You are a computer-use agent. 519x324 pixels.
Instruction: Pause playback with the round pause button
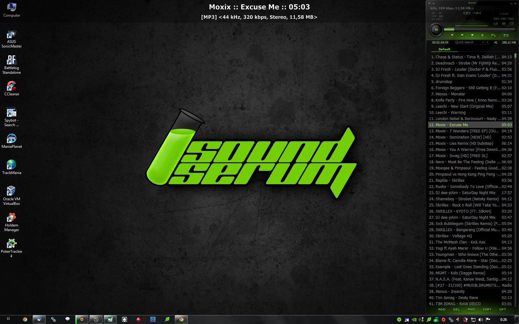[x=436, y=30]
